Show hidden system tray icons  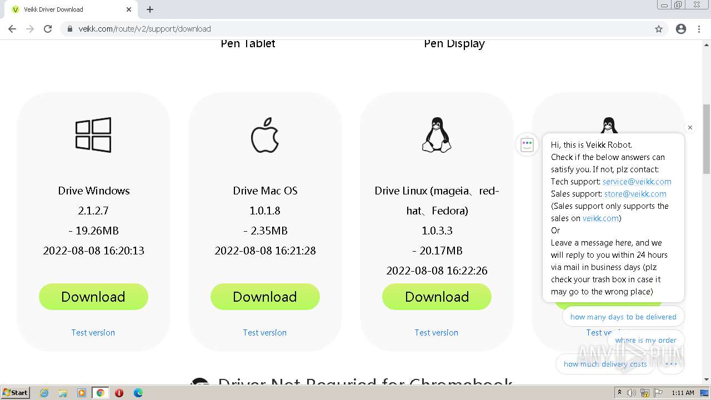(x=620, y=393)
